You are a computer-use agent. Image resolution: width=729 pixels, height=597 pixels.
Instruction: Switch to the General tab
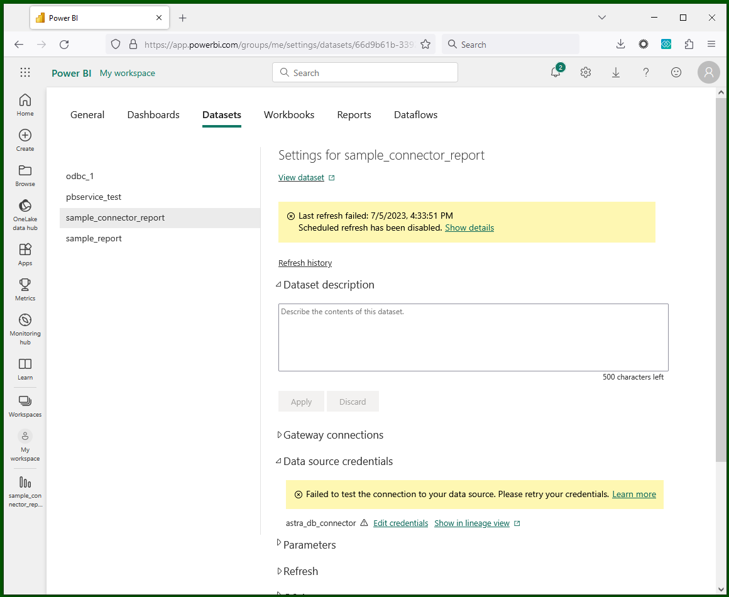87,115
